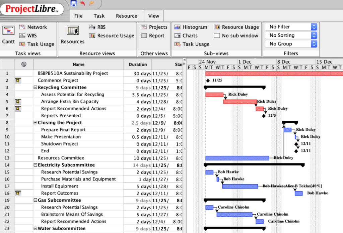Image resolution: width=343 pixels, height=233 pixels.
Task: Click the ProjectLibre logo
Action: pyautogui.click(x=32, y=9)
